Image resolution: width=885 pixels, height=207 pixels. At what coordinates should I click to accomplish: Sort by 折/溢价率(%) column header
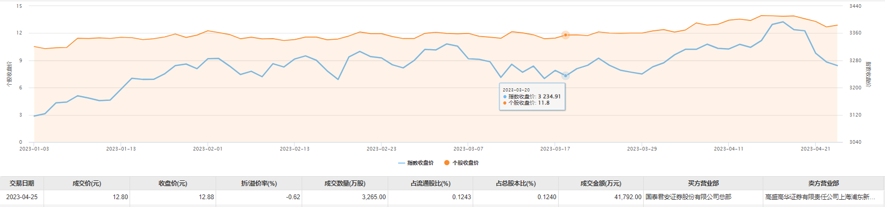259,183
